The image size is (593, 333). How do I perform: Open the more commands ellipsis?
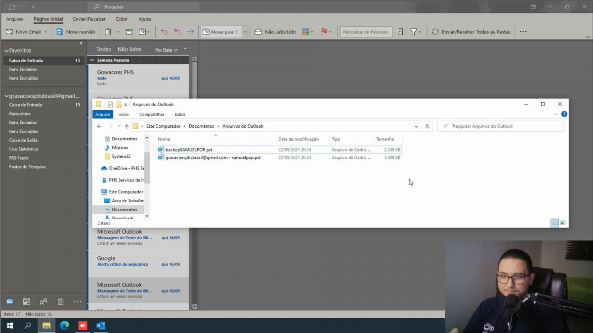(x=523, y=32)
